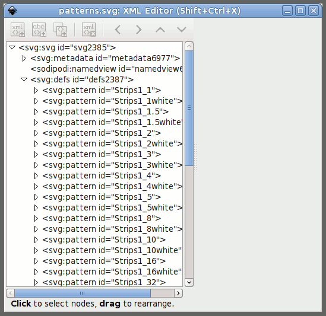Select the sodipodi:namedview node

[x=106, y=69]
